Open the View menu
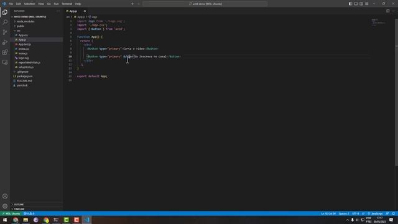Image resolution: width=398 pixels, height=224 pixels. 41,4
